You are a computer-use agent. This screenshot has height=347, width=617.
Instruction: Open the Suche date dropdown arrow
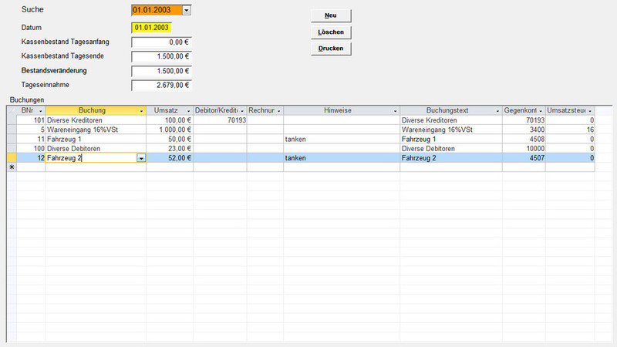[187, 10]
